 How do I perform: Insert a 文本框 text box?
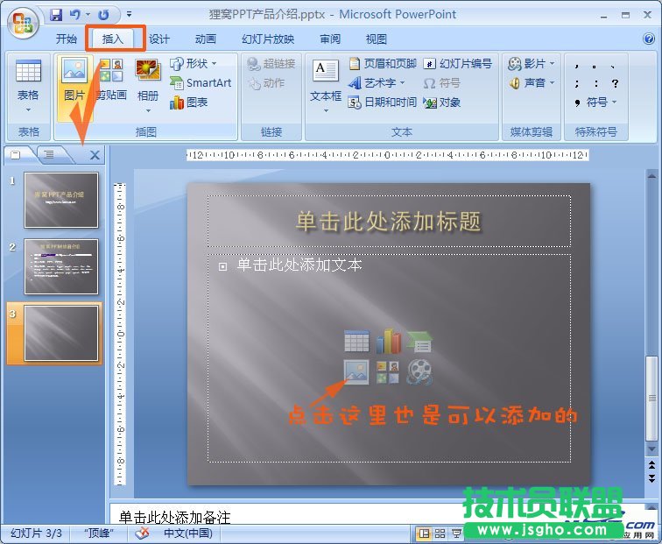(x=326, y=87)
